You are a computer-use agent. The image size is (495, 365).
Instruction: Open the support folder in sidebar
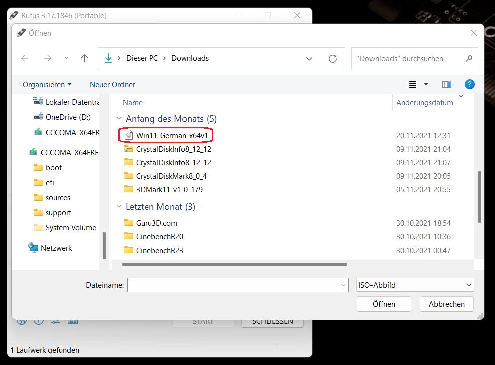(x=52, y=213)
